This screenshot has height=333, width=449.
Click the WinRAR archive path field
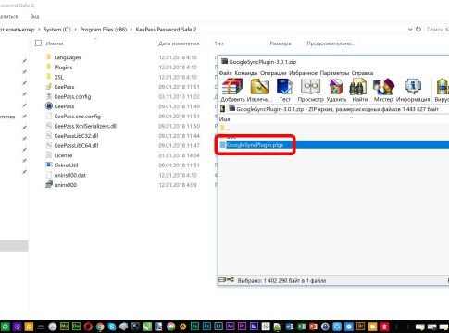(x=337, y=109)
